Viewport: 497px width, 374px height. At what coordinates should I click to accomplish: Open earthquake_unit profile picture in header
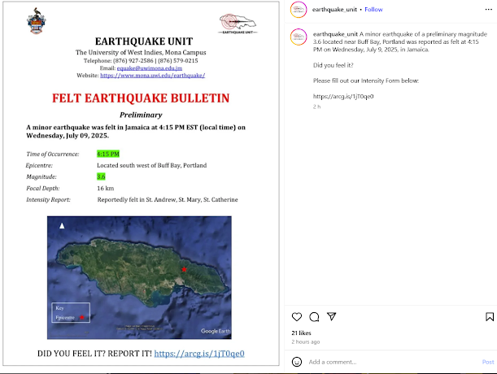pyautogui.click(x=299, y=10)
